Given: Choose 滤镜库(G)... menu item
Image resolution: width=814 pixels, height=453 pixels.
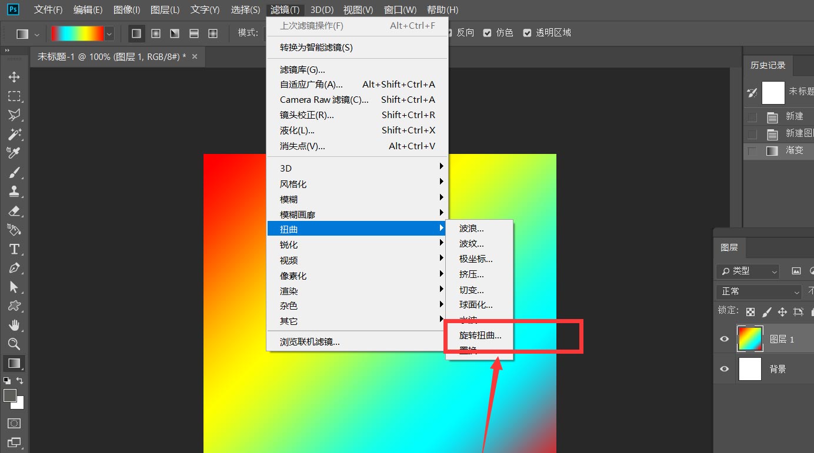Looking at the screenshot, I should 358,69.
